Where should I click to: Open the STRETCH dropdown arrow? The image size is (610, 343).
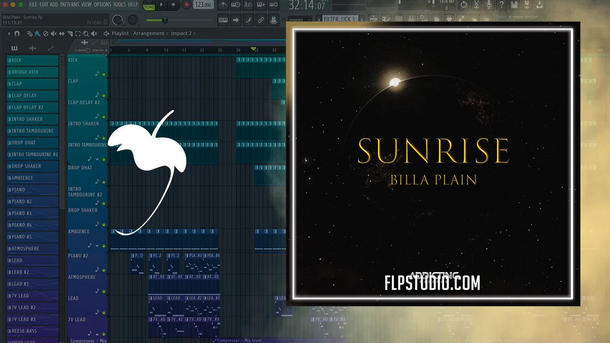pos(106,50)
